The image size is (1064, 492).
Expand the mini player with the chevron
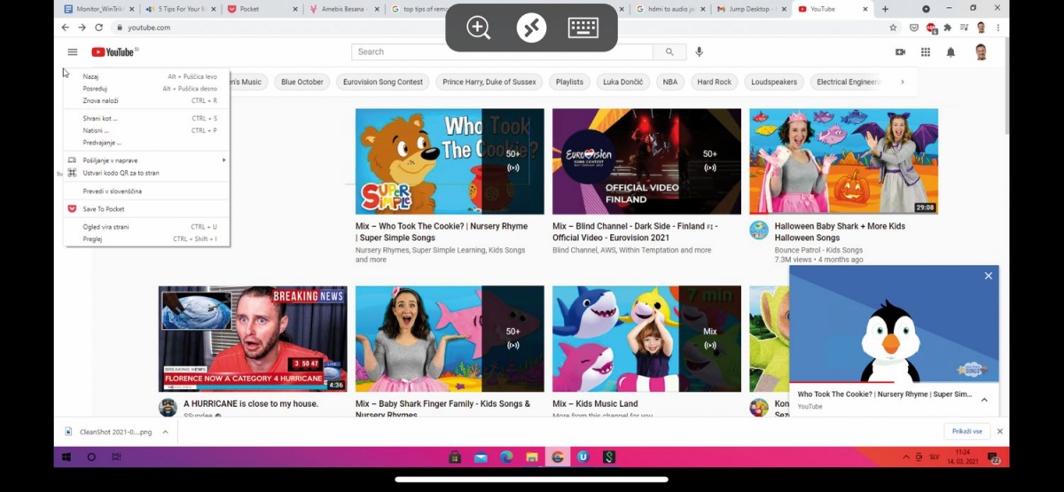click(984, 400)
